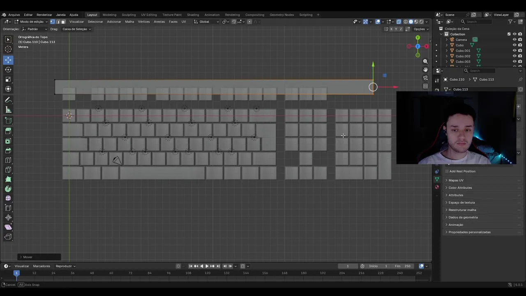The width and height of the screenshot is (526, 296).
Task: Play the animation forward
Action: click(x=207, y=266)
